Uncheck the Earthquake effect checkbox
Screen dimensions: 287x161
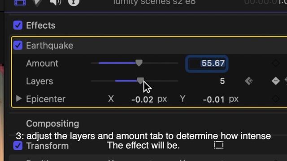18,45
